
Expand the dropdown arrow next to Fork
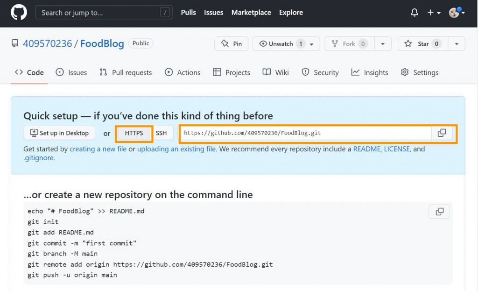(383, 43)
